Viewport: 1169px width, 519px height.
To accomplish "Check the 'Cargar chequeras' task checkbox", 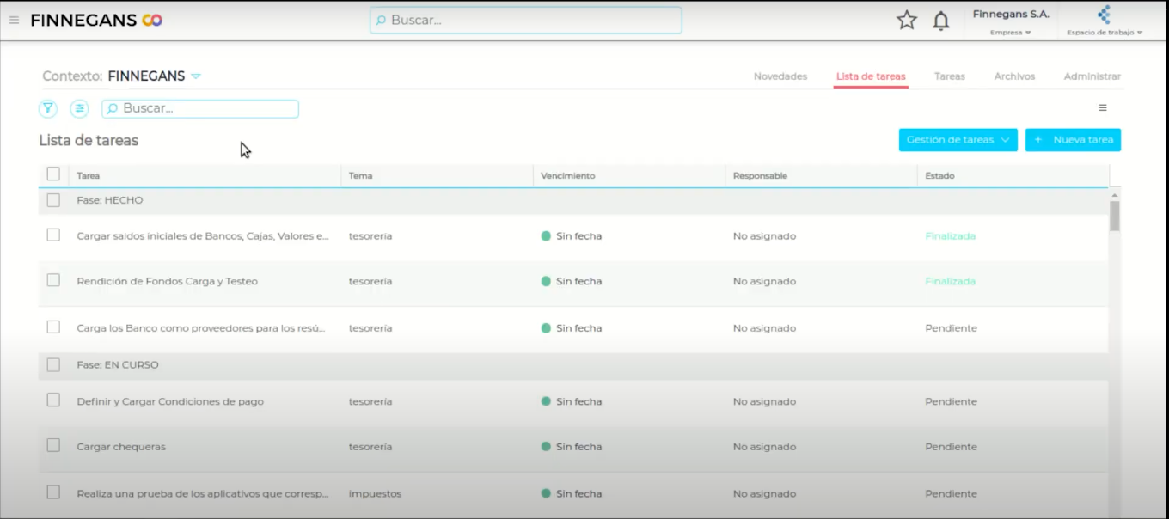I will pyautogui.click(x=53, y=446).
